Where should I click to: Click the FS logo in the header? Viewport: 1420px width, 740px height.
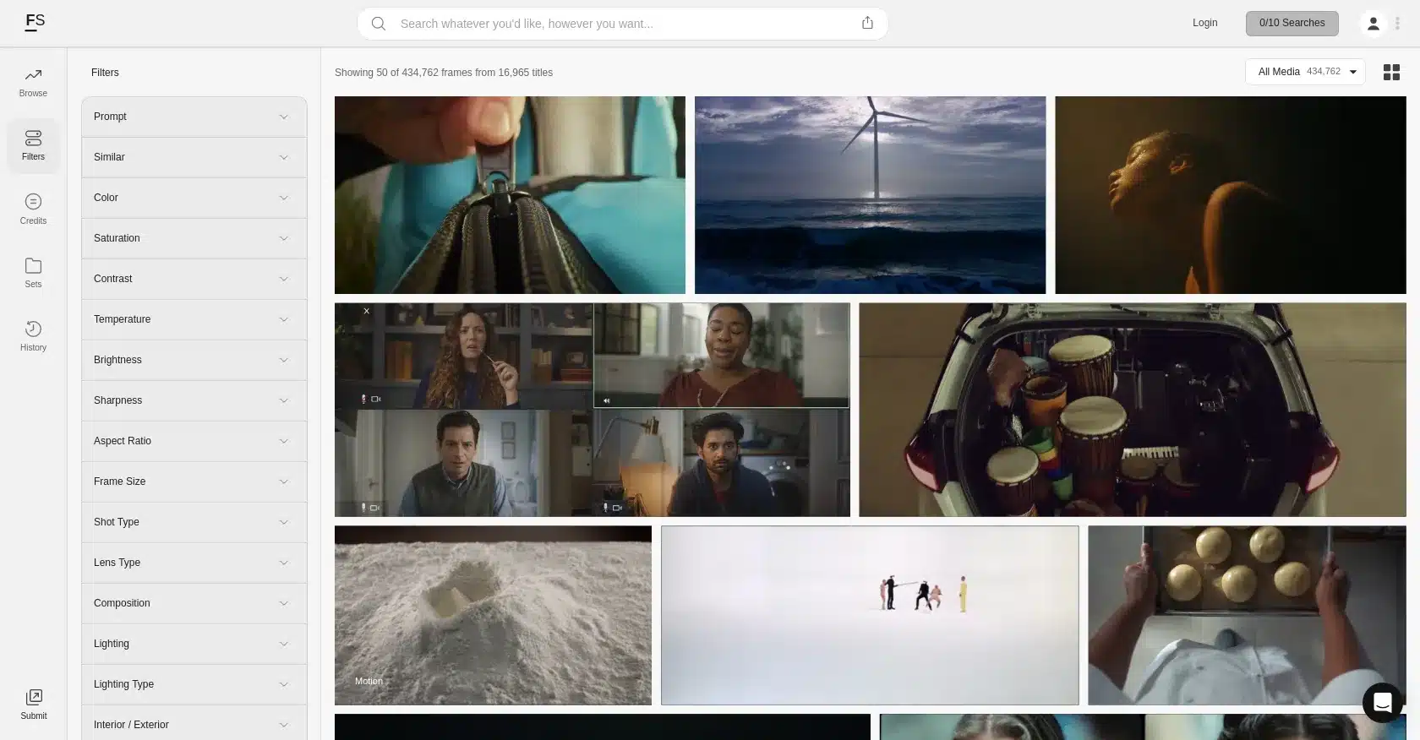(x=35, y=22)
